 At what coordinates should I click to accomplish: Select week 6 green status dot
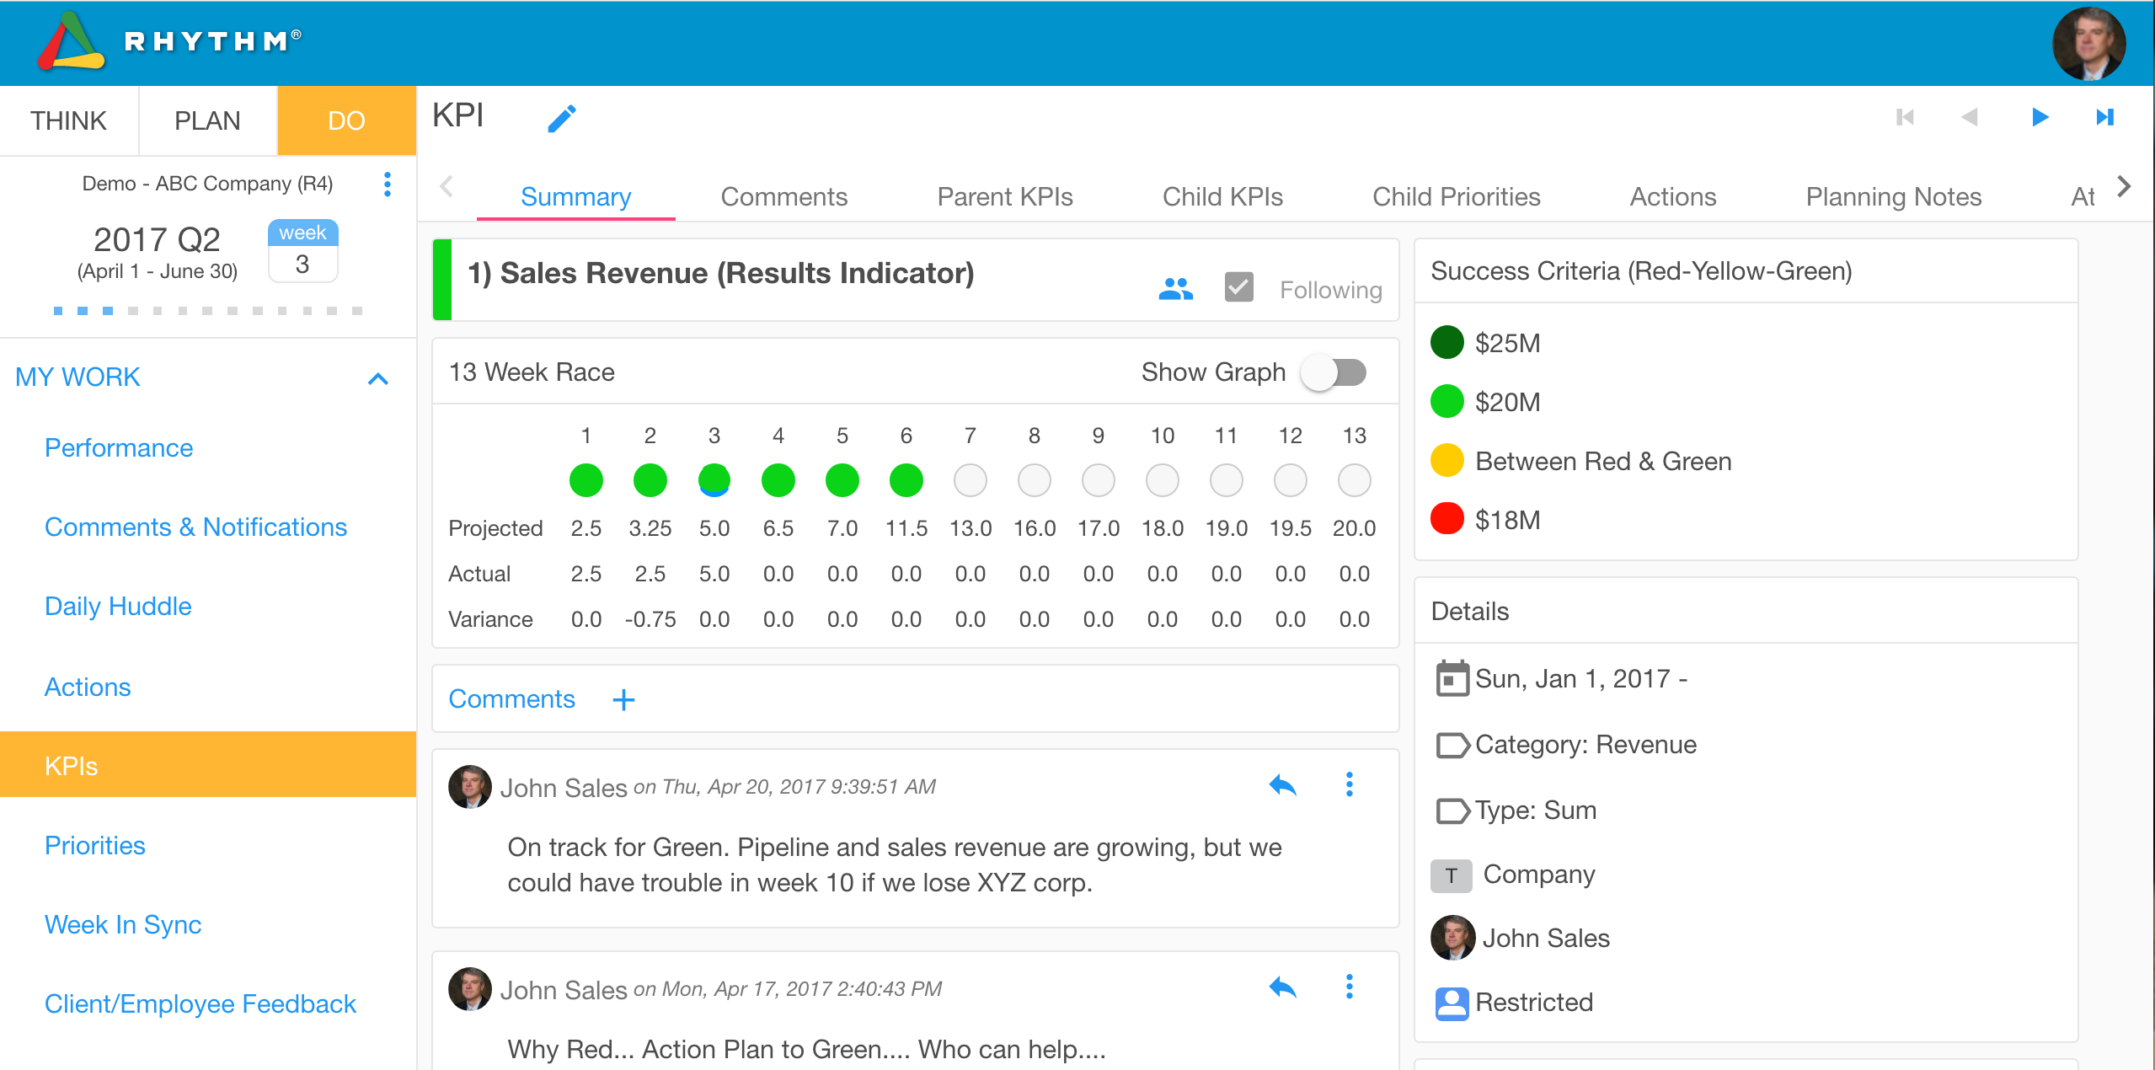[906, 481]
